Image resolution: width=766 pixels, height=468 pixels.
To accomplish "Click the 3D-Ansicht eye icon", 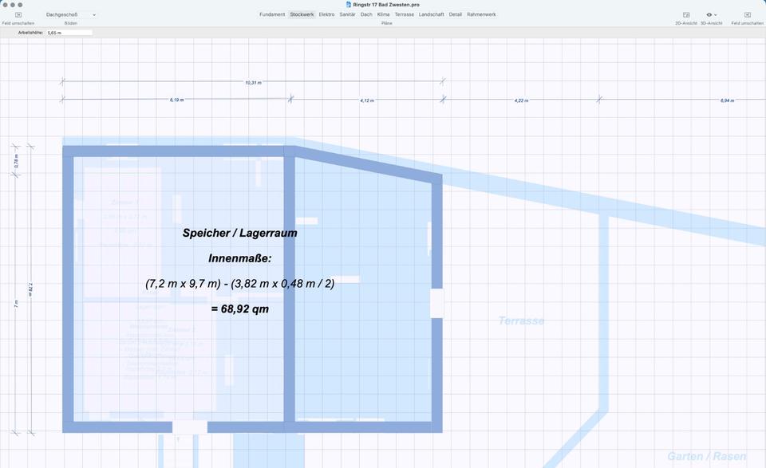I will [x=709, y=14].
